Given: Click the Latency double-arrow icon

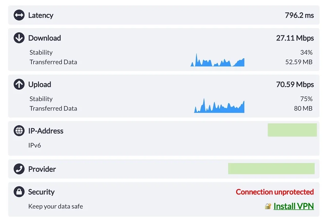Looking at the screenshot, I should pyautogui.click(x=19, y=15).
